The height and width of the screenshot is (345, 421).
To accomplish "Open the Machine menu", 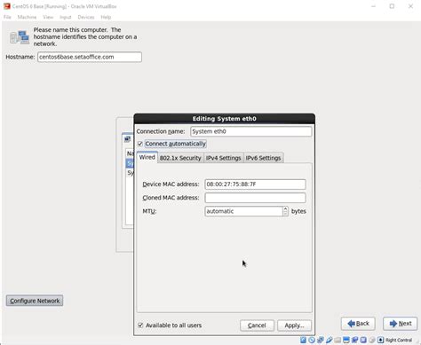I will click(27, 17).
